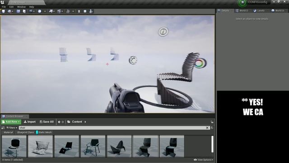Expand the Content path arrow

pyautogui.click(x=85, y=122)
